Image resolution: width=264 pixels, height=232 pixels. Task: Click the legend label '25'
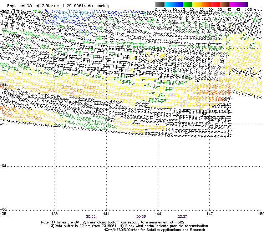pyautogui.click(x=202, y=9)
